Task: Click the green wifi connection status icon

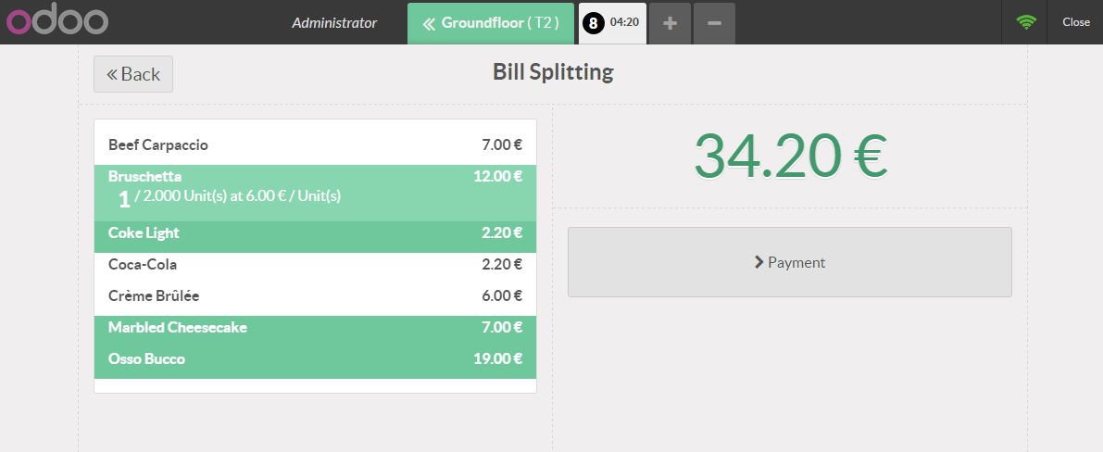Action: click(1026, 22)
